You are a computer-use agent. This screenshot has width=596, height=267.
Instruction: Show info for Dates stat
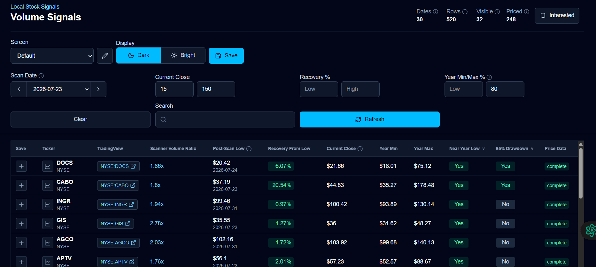435,12
